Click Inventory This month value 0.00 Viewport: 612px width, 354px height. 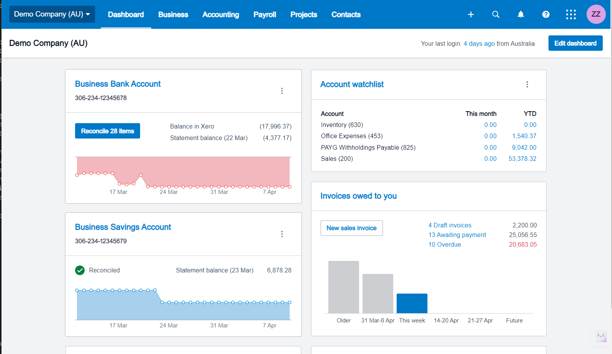[x=490, y=125]
